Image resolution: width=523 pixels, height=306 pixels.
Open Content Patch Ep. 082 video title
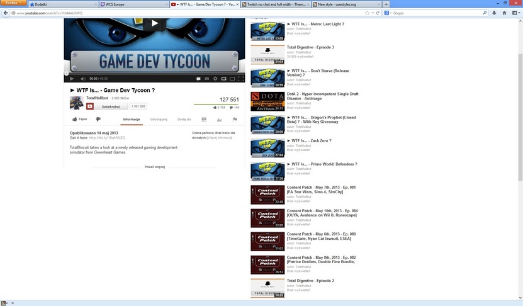click(321, 259)
